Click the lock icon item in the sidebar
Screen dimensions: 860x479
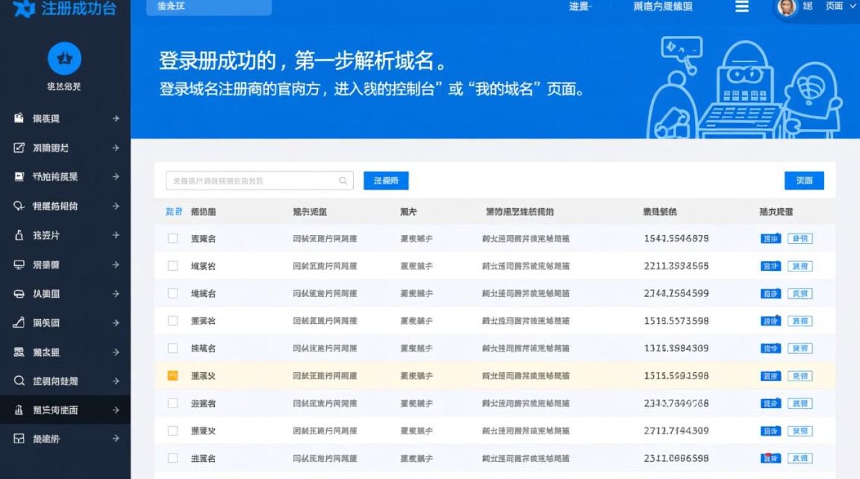pyautogui.click(x=18, y=236)
